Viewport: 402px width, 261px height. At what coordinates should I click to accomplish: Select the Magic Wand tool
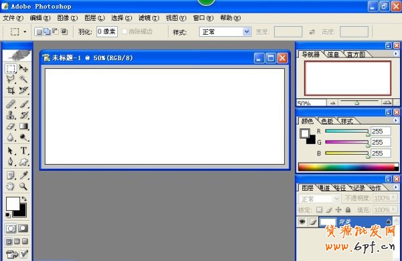[23, 79]
